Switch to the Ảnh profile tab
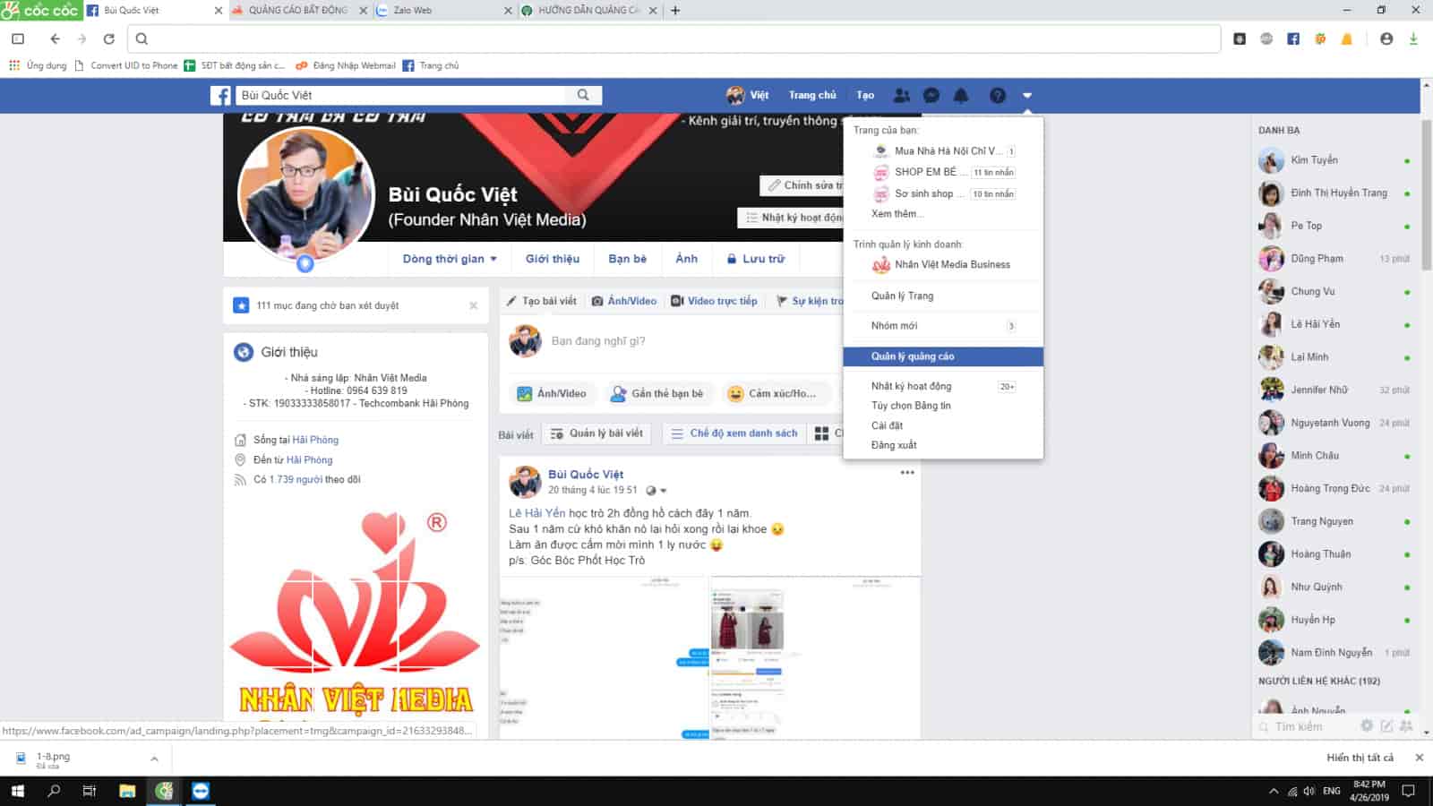Screen dimensions: 1433x806 point(686,259)
